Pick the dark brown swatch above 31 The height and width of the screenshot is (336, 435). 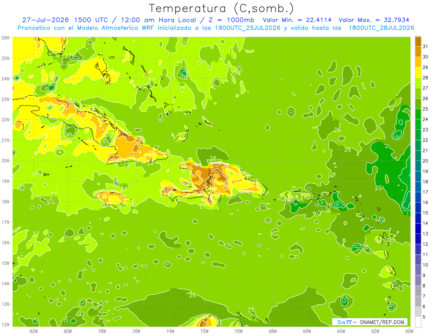[x=418, y=41]
